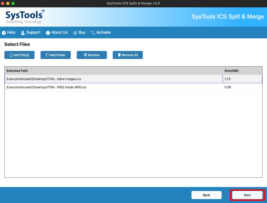Click the 0.36 size cell
This screenshot has height=203, width=267.
pos(242,87)
